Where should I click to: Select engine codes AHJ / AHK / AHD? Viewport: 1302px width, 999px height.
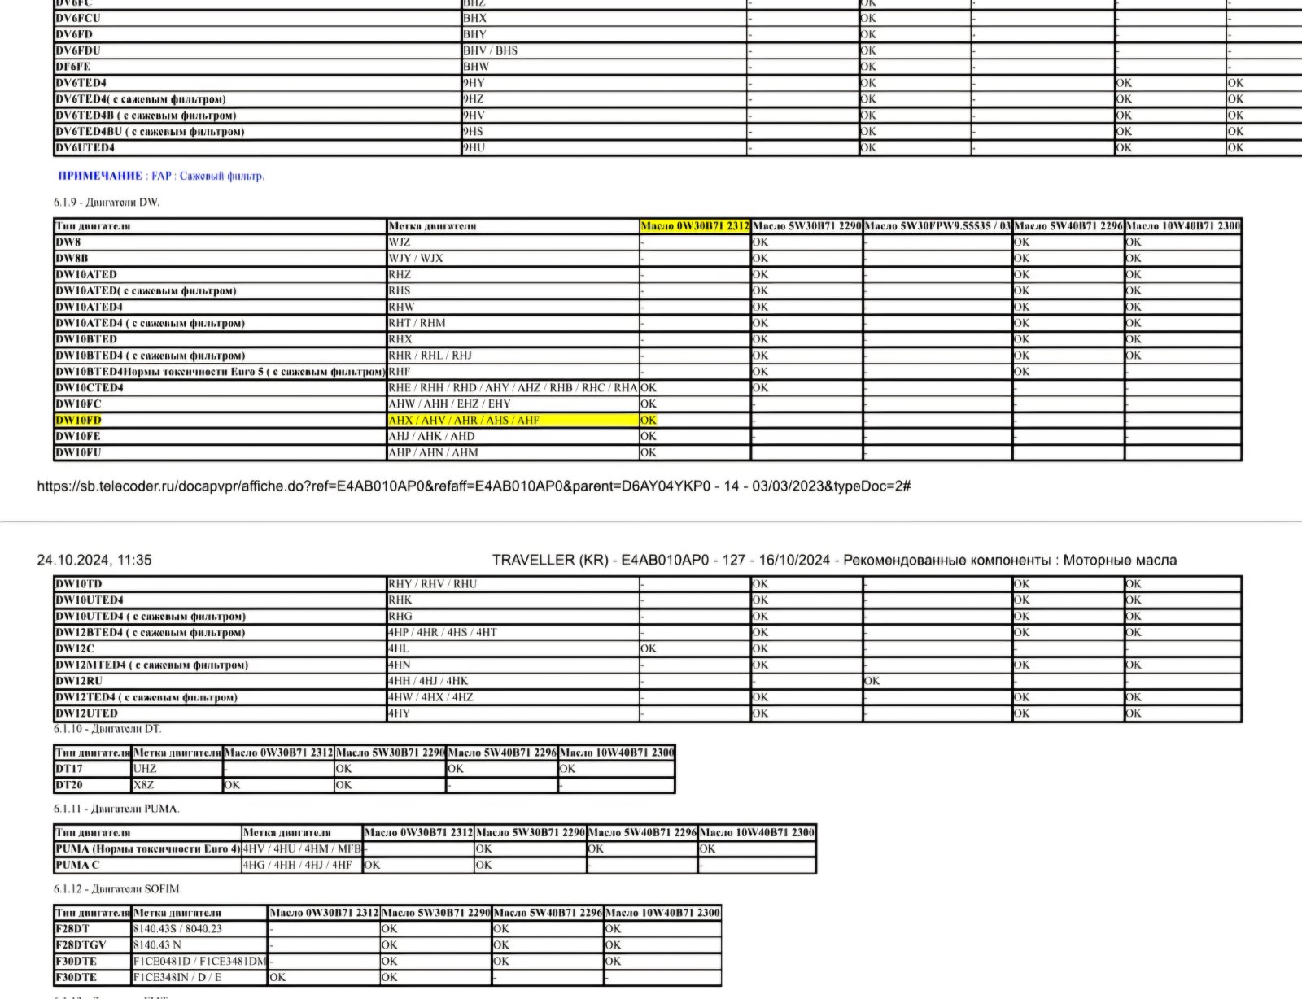click(432, 437)
